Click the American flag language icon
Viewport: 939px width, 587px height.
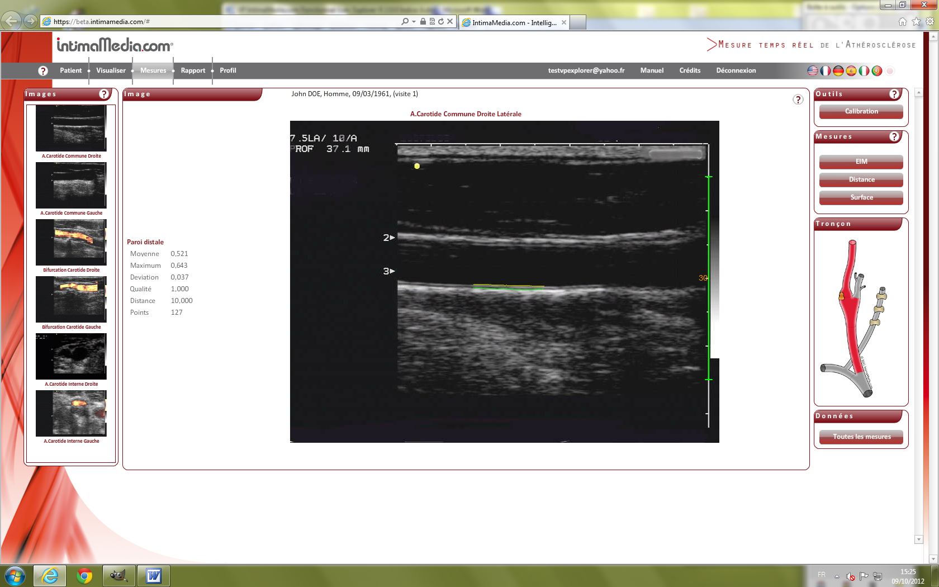813,71
